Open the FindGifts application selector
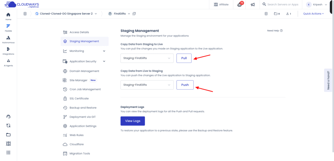The height and width of the screenshot is (161, 334). pos(119,14)
